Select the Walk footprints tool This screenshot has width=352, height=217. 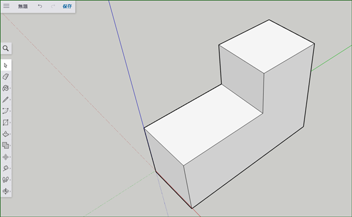point(6,179)
